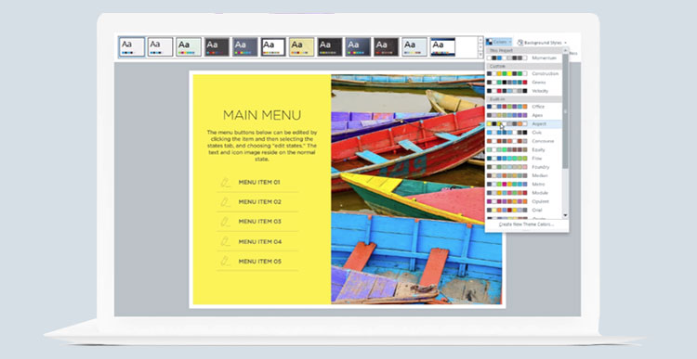
Task: Choose the Apex color scheme
Action: tap(523, 115)
